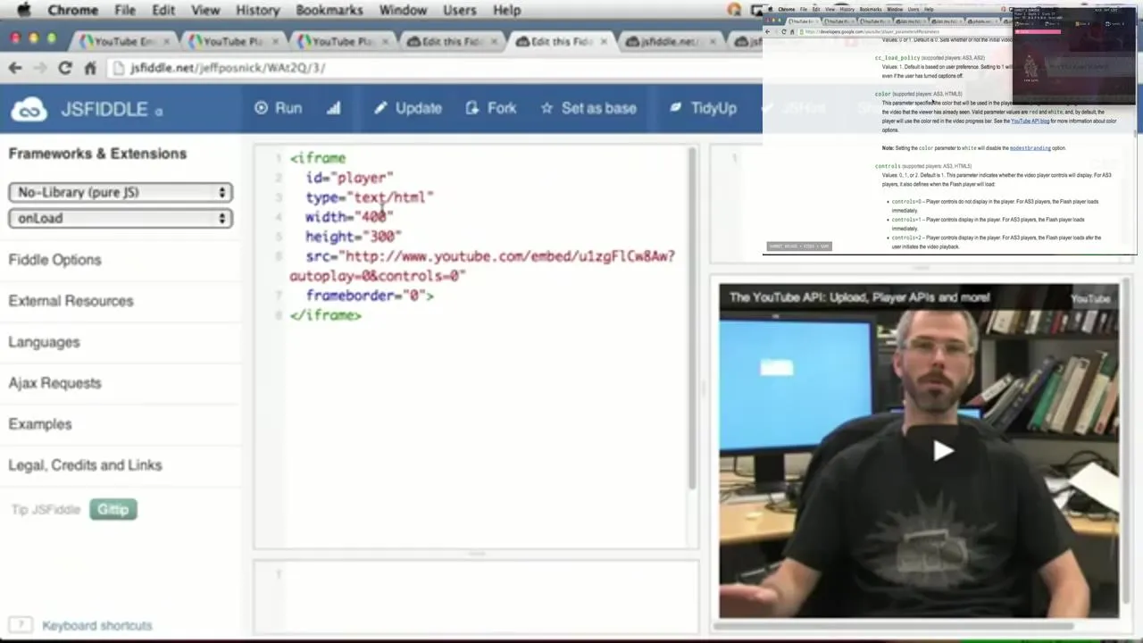This screenshot has height=643, width=1143.
Task: Click the Gittip button
Action: point(113,509)
